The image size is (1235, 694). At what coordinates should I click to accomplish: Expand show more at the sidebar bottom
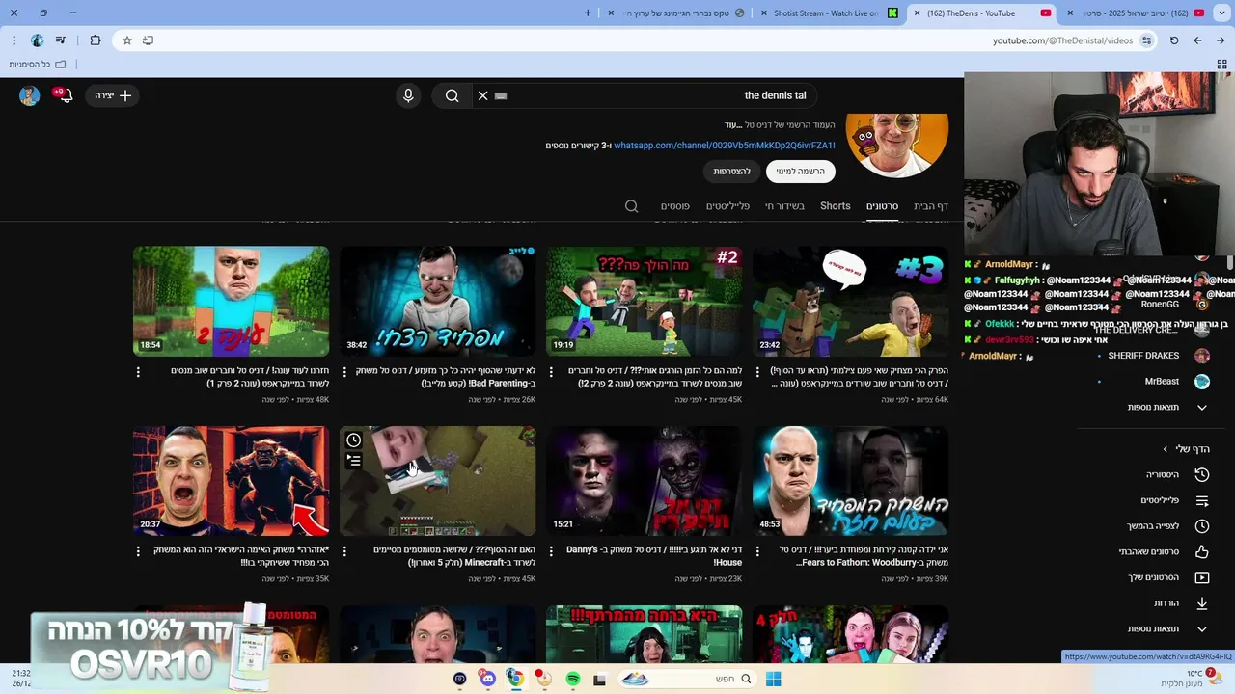[1168, 628]
